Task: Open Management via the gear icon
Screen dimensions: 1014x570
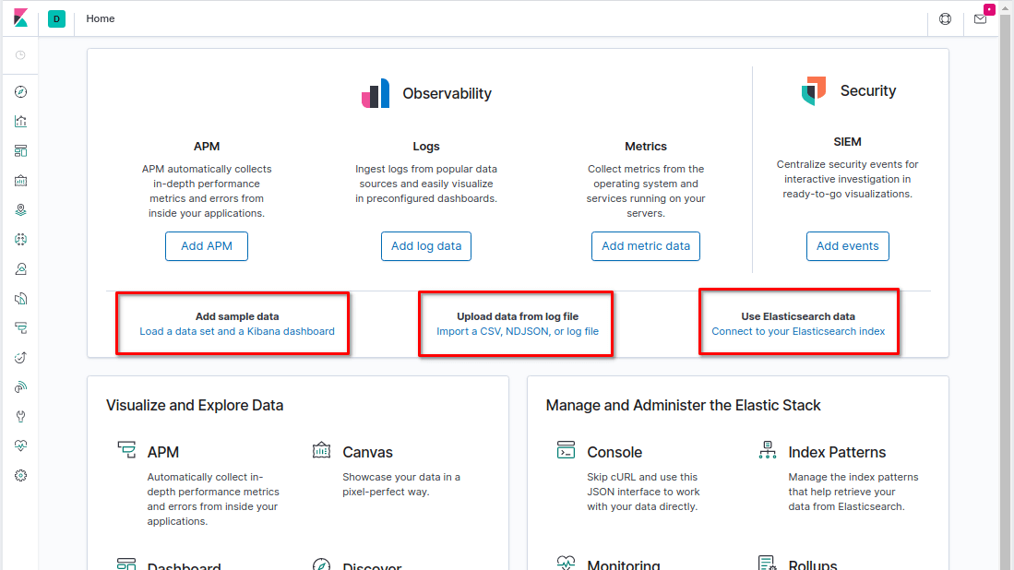Action: coord(20,475)
